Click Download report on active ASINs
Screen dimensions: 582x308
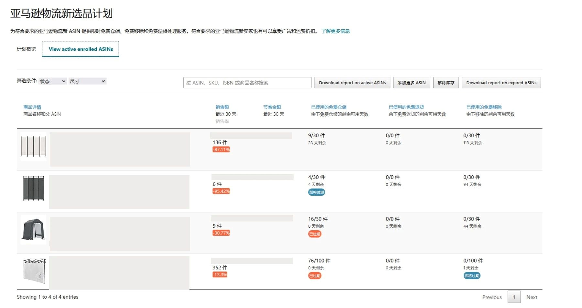[352, 83]
